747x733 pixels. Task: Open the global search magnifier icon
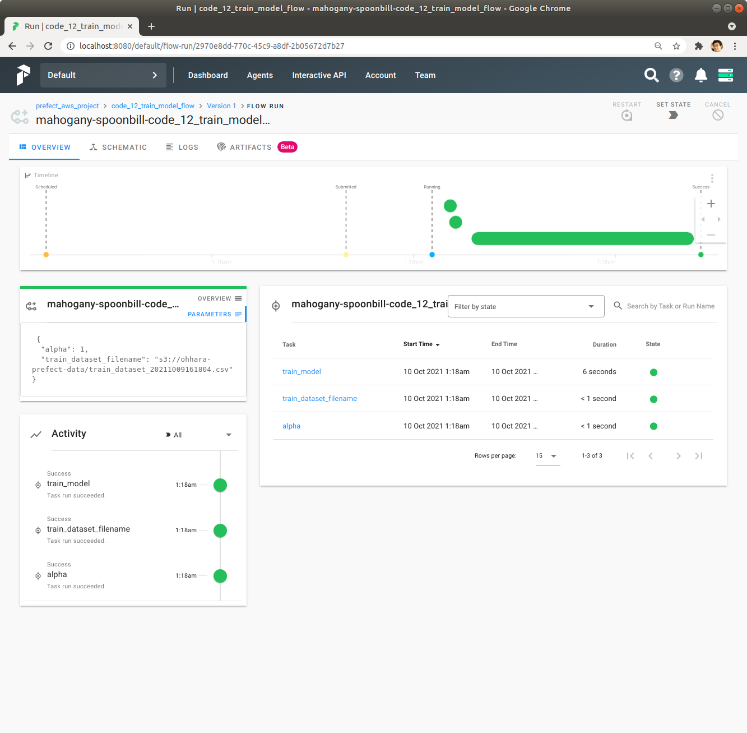click(651, 75)
